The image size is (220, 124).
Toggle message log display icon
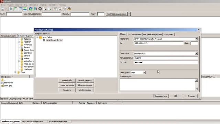coord(11,9)
